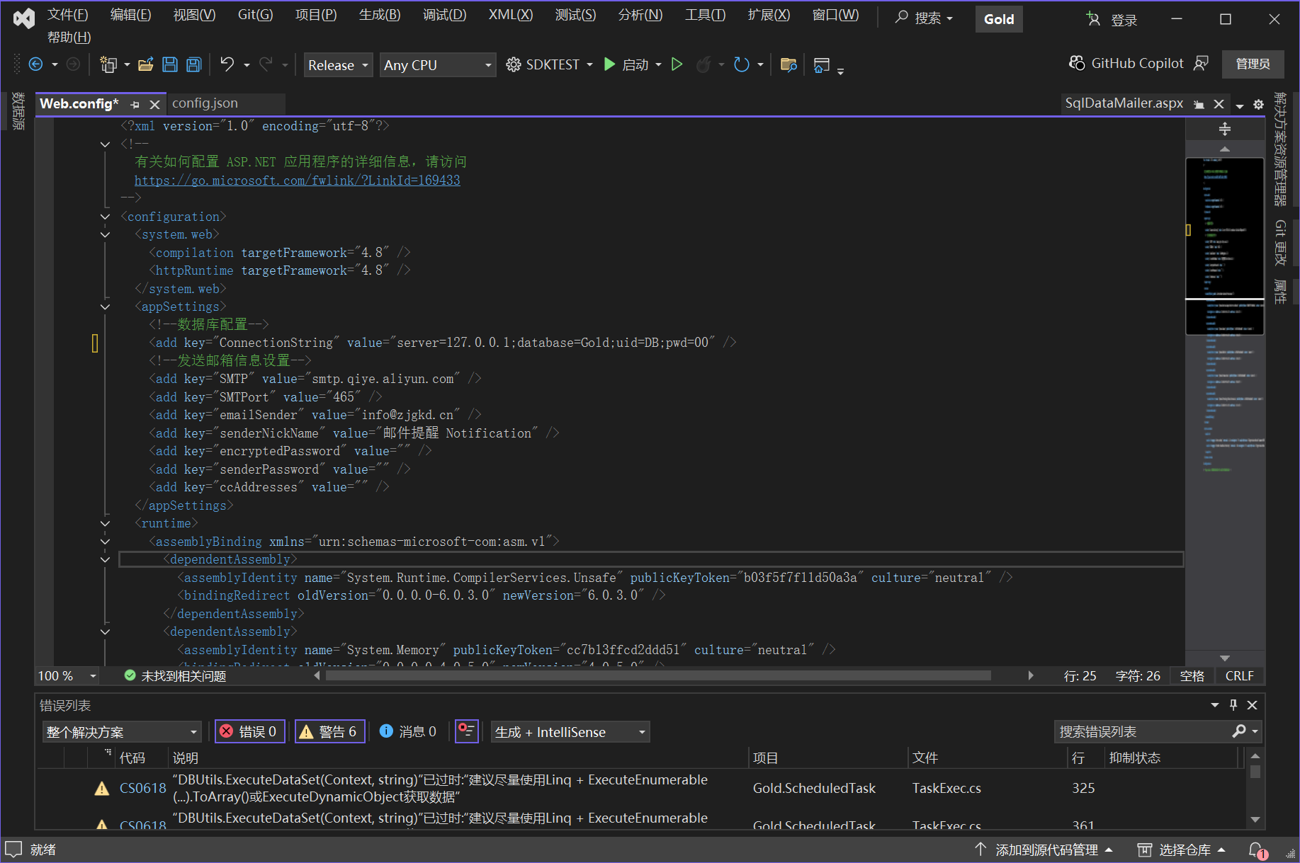This screenshot has height=863, width=1300.
Task: Toggle the Errors 0 filter
Action: coord(249,731)
